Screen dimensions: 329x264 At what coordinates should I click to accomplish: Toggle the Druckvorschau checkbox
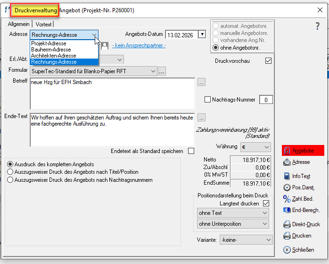[269, 61]
